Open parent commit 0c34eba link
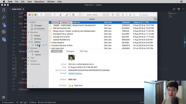186x104 pixels. (x=78, y=73)
